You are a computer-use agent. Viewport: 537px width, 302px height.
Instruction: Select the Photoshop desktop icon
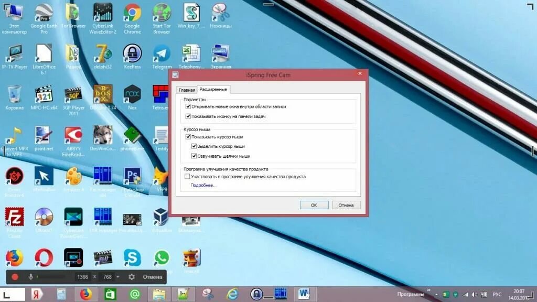[x=132, y=182]
